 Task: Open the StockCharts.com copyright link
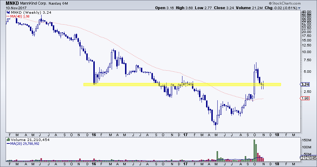[x=285, y=3]
